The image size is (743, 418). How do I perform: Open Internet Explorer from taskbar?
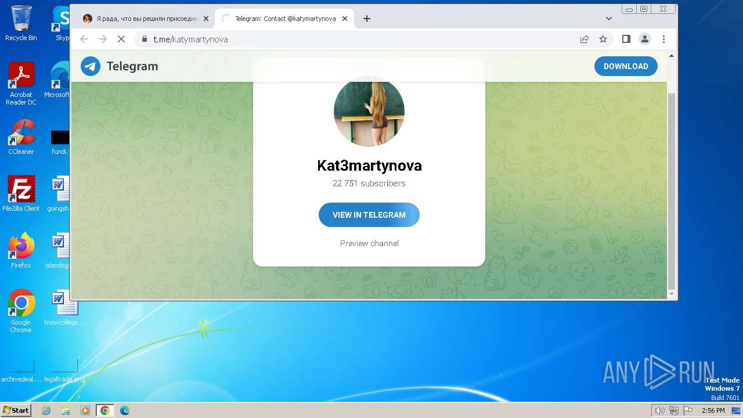coord(46,410)
